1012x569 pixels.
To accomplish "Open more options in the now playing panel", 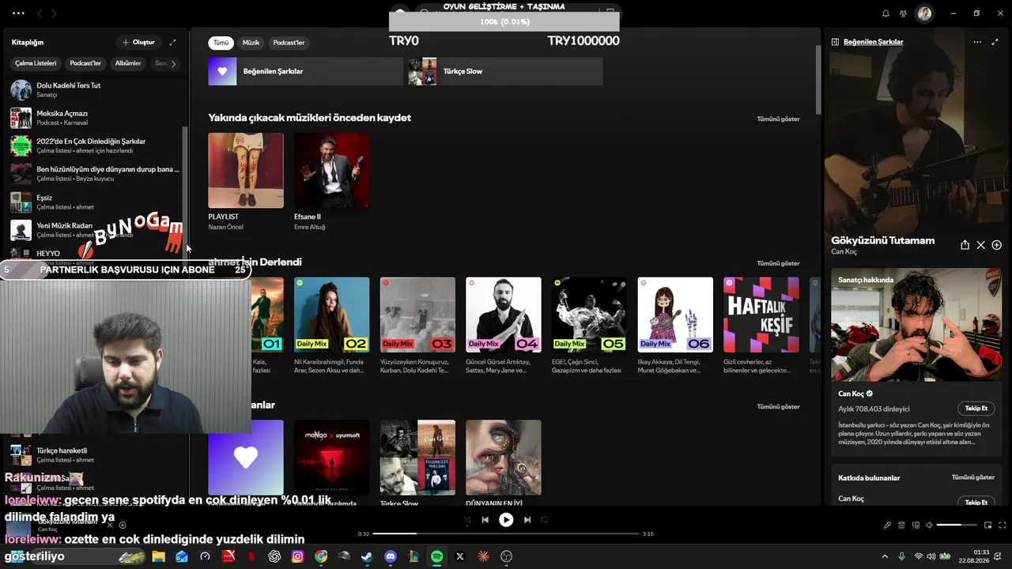I will [977, 42].
